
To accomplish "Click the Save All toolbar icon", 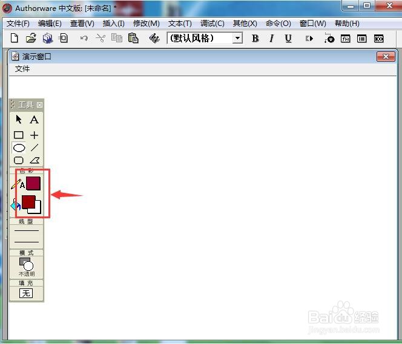I will 48,39.
